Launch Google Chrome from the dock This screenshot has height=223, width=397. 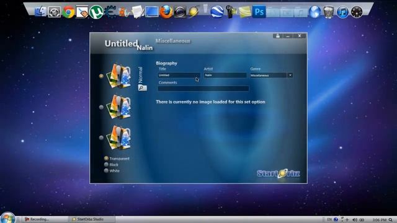(68, 12)
